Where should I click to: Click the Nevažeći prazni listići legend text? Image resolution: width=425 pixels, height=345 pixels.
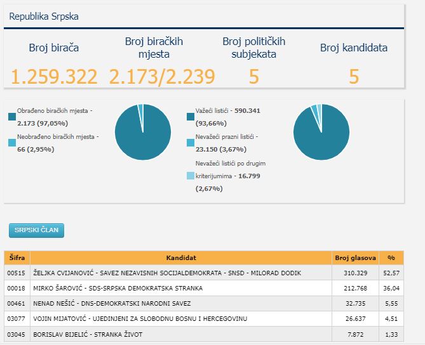227,143
